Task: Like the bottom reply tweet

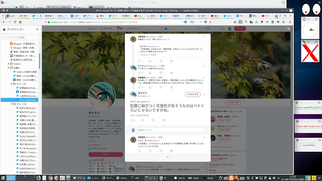Action: click(x=161, y=151)
